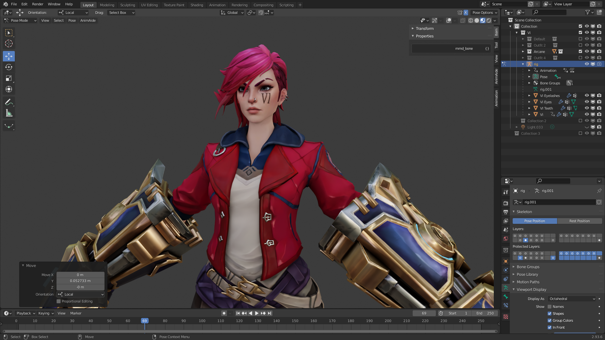Select the Measure tool
Viewport: 605px width, 340px height.
tap(9, 113)
